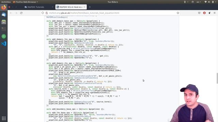
Task: Open the red ad-blocker extension icon
Action: [x=204, y=13]
